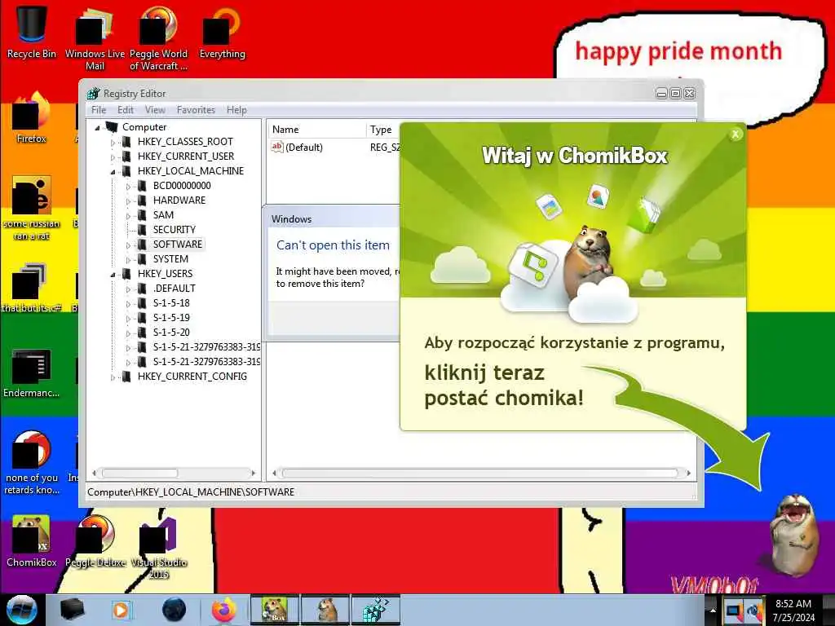Expand the HKEY_CLASSES_ROOT node arrow
The image size is (835, 626).
[113, 143]
